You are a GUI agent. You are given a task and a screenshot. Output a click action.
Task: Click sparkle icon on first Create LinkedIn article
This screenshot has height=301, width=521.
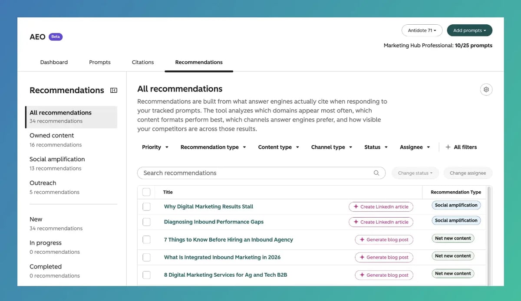[356, 206]
